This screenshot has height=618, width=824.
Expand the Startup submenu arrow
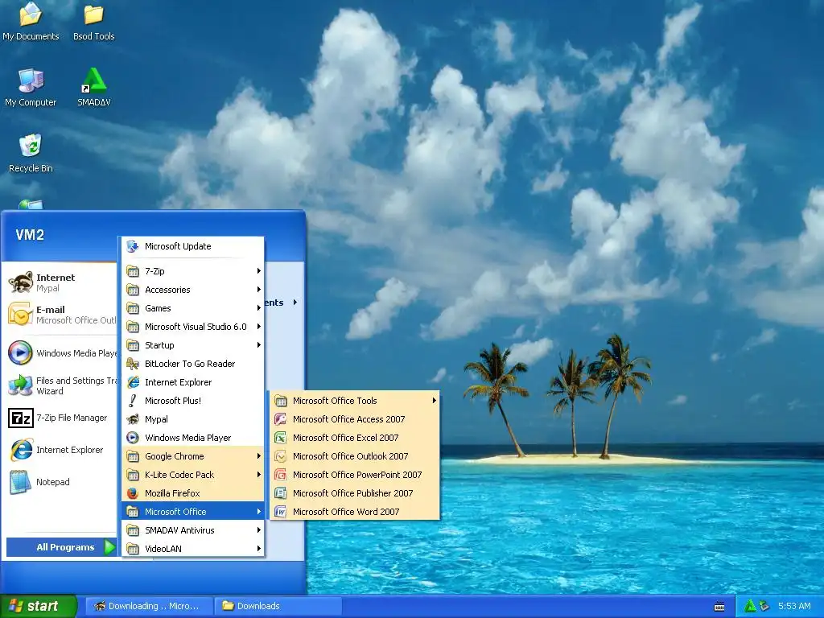[x=258, y=345]
